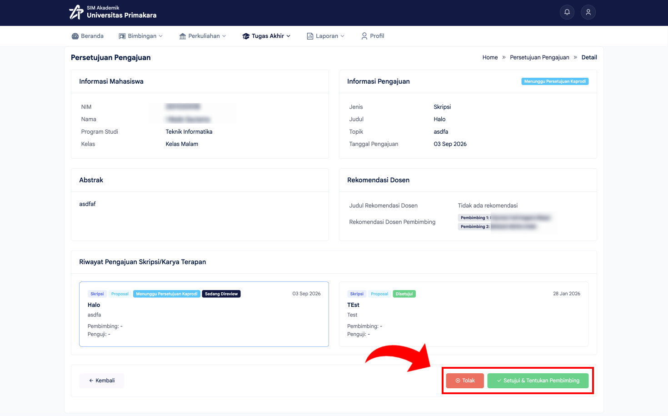Expand the Tugas Akhir dropdown chevron
The height and width of the screenshot is (416, 668).
(x=288, y=36)
